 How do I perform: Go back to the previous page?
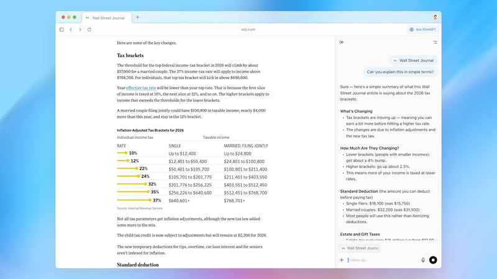point(71,29)
